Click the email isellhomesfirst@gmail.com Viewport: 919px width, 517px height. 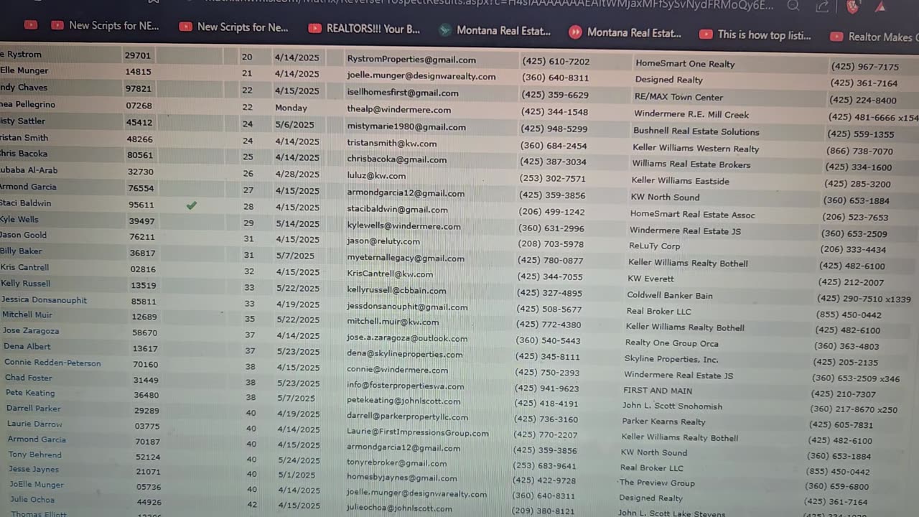coord(403,93)
